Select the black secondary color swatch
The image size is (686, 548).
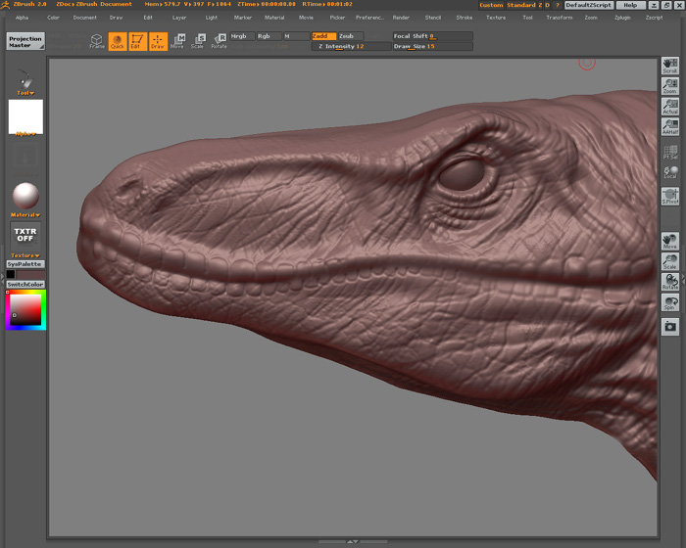11,274
